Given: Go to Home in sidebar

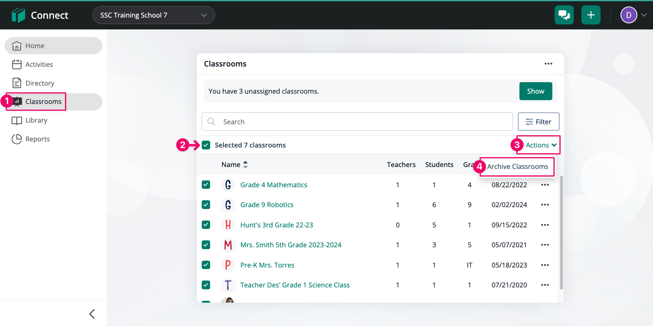Looking at the screenshot, I should click(53, 46).
